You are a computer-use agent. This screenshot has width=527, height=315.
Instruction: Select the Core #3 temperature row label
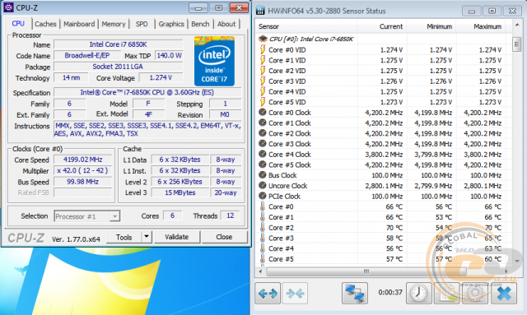pos(281,238)
